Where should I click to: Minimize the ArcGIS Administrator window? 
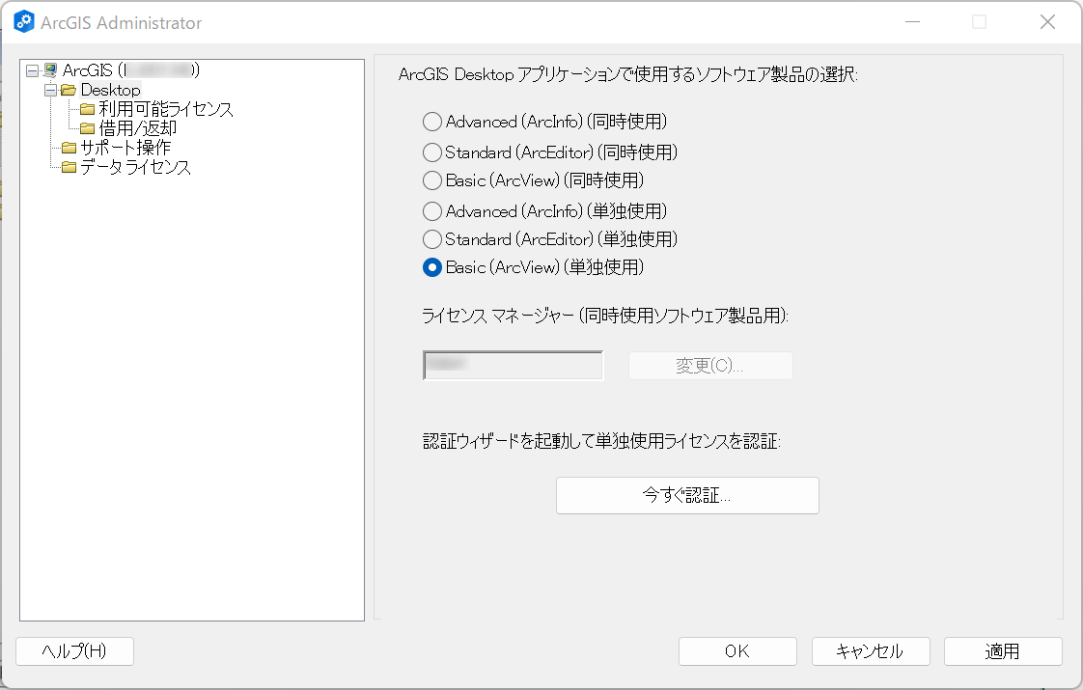coord(912,22)
